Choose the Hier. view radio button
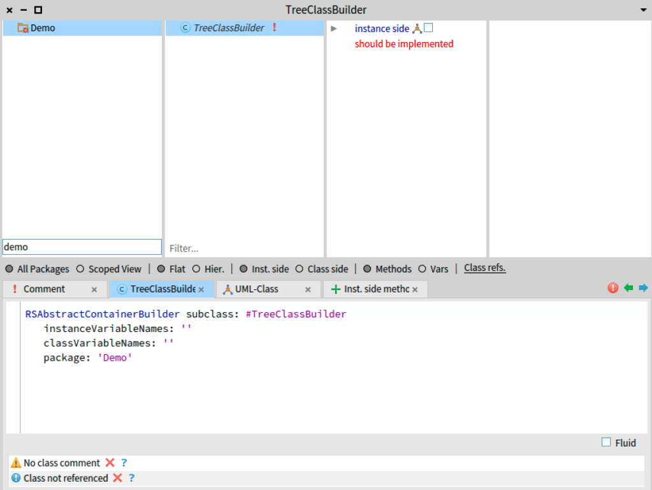 [196, 269]
